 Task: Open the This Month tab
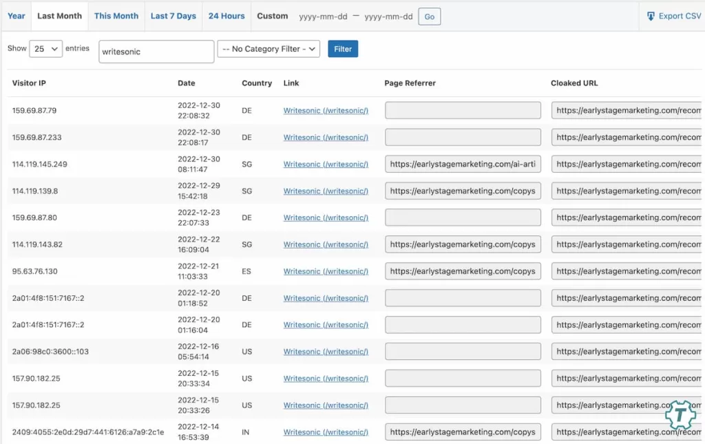click(x=116, y=16)
